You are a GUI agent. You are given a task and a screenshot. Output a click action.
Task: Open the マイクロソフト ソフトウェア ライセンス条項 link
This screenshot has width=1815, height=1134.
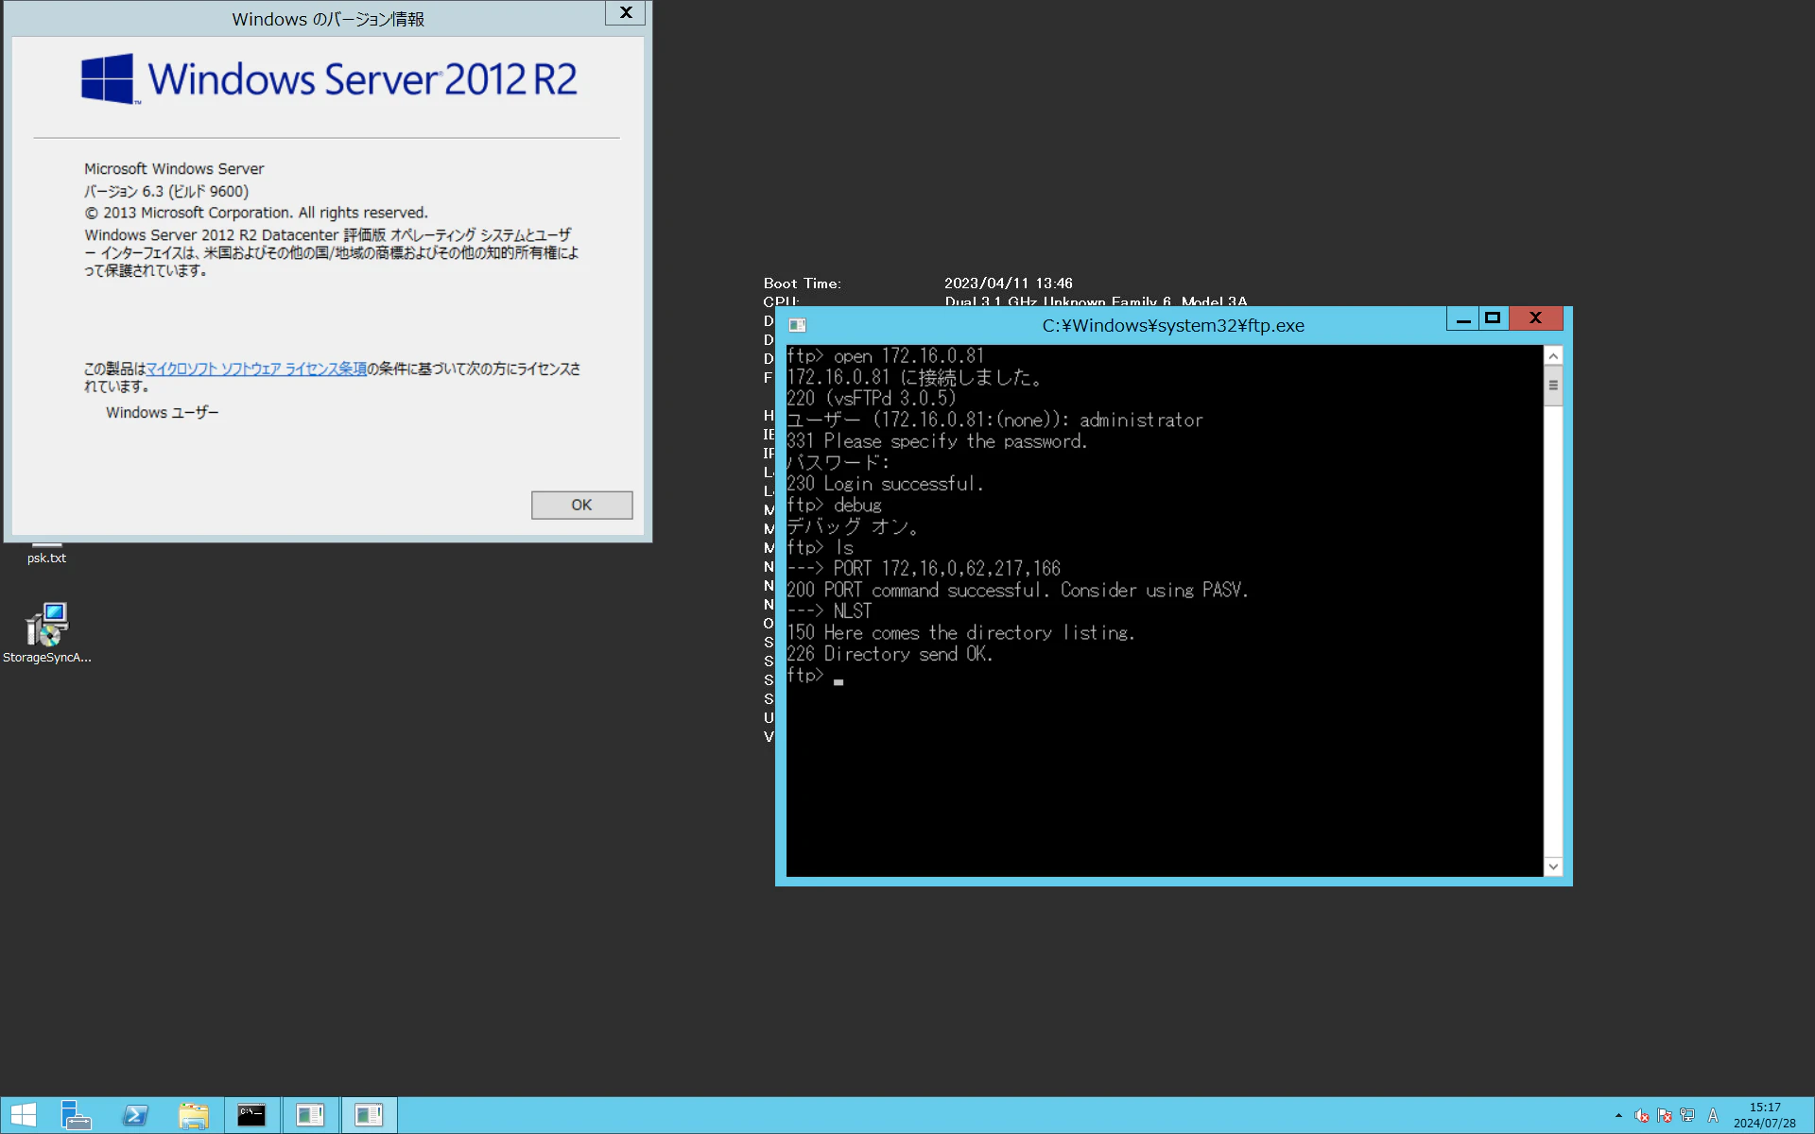click(x=256, y=369)
